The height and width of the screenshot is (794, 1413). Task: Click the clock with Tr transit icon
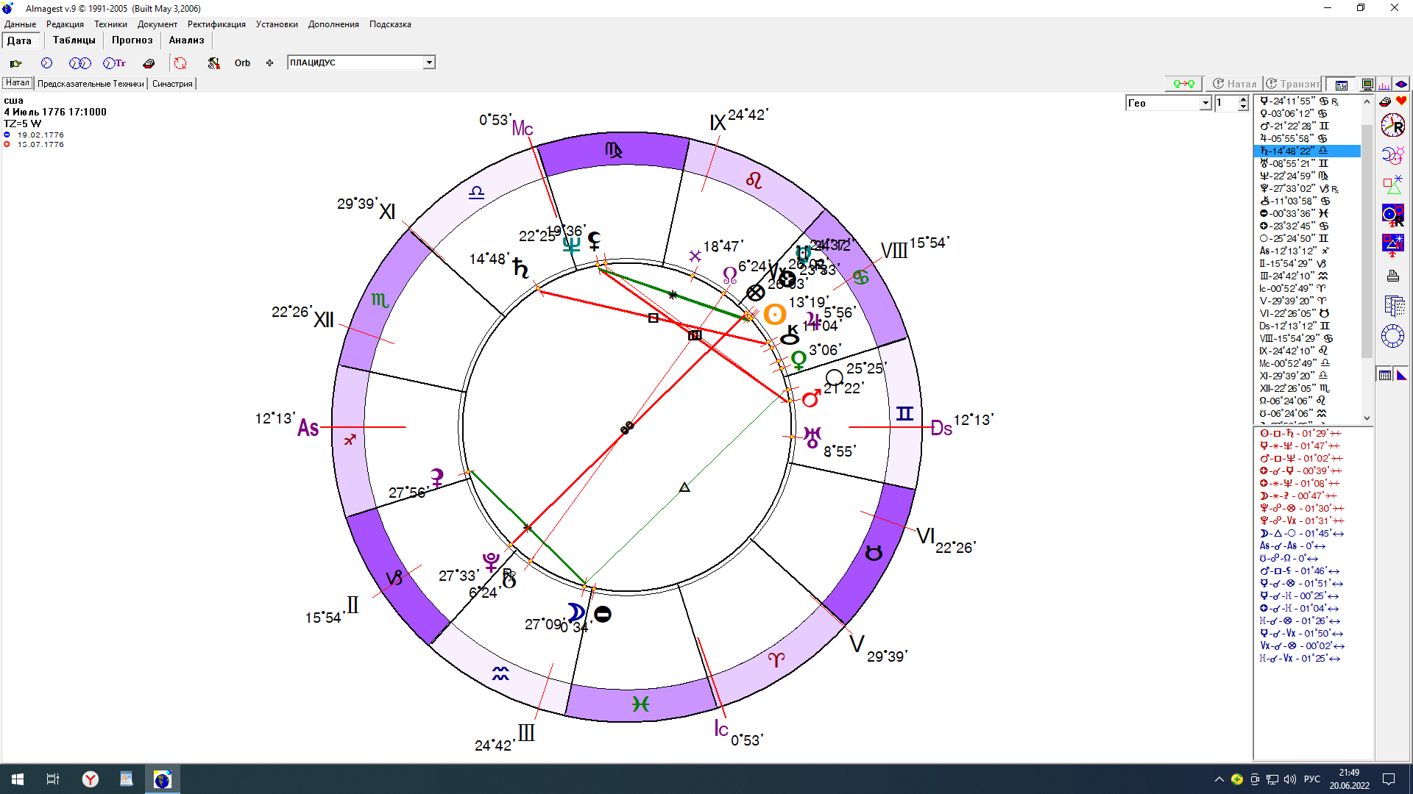(x=114, y=63)
